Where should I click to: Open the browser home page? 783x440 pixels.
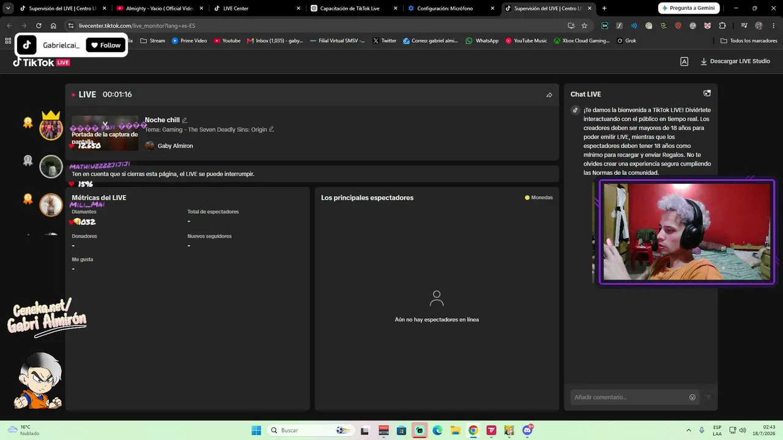[x=53, y=26]
